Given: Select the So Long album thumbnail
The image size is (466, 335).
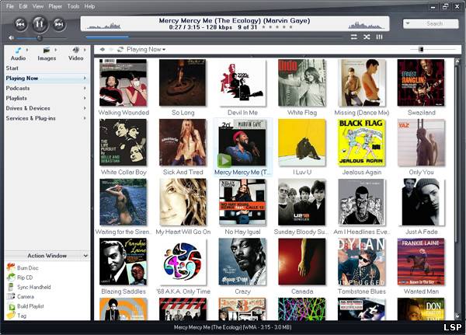Looking at the screenshot, I should click(183, 82).
